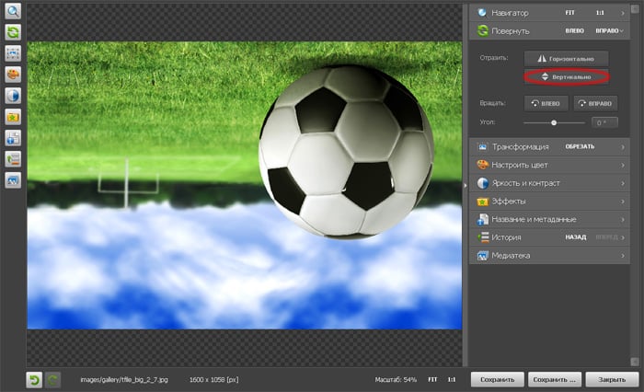Click the Сохранить button
Viewport: 644px width, 392px height.
pos(498,379)
